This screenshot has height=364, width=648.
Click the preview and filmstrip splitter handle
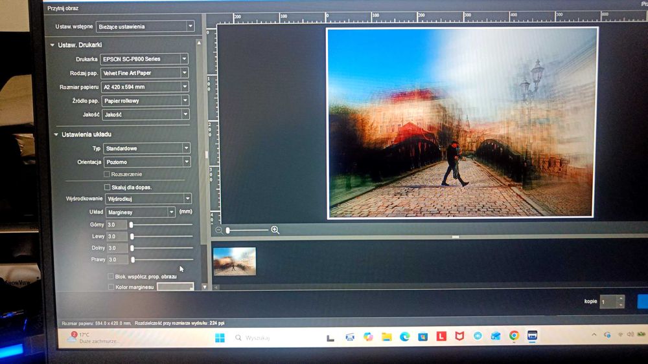click(x=456, y=237)
